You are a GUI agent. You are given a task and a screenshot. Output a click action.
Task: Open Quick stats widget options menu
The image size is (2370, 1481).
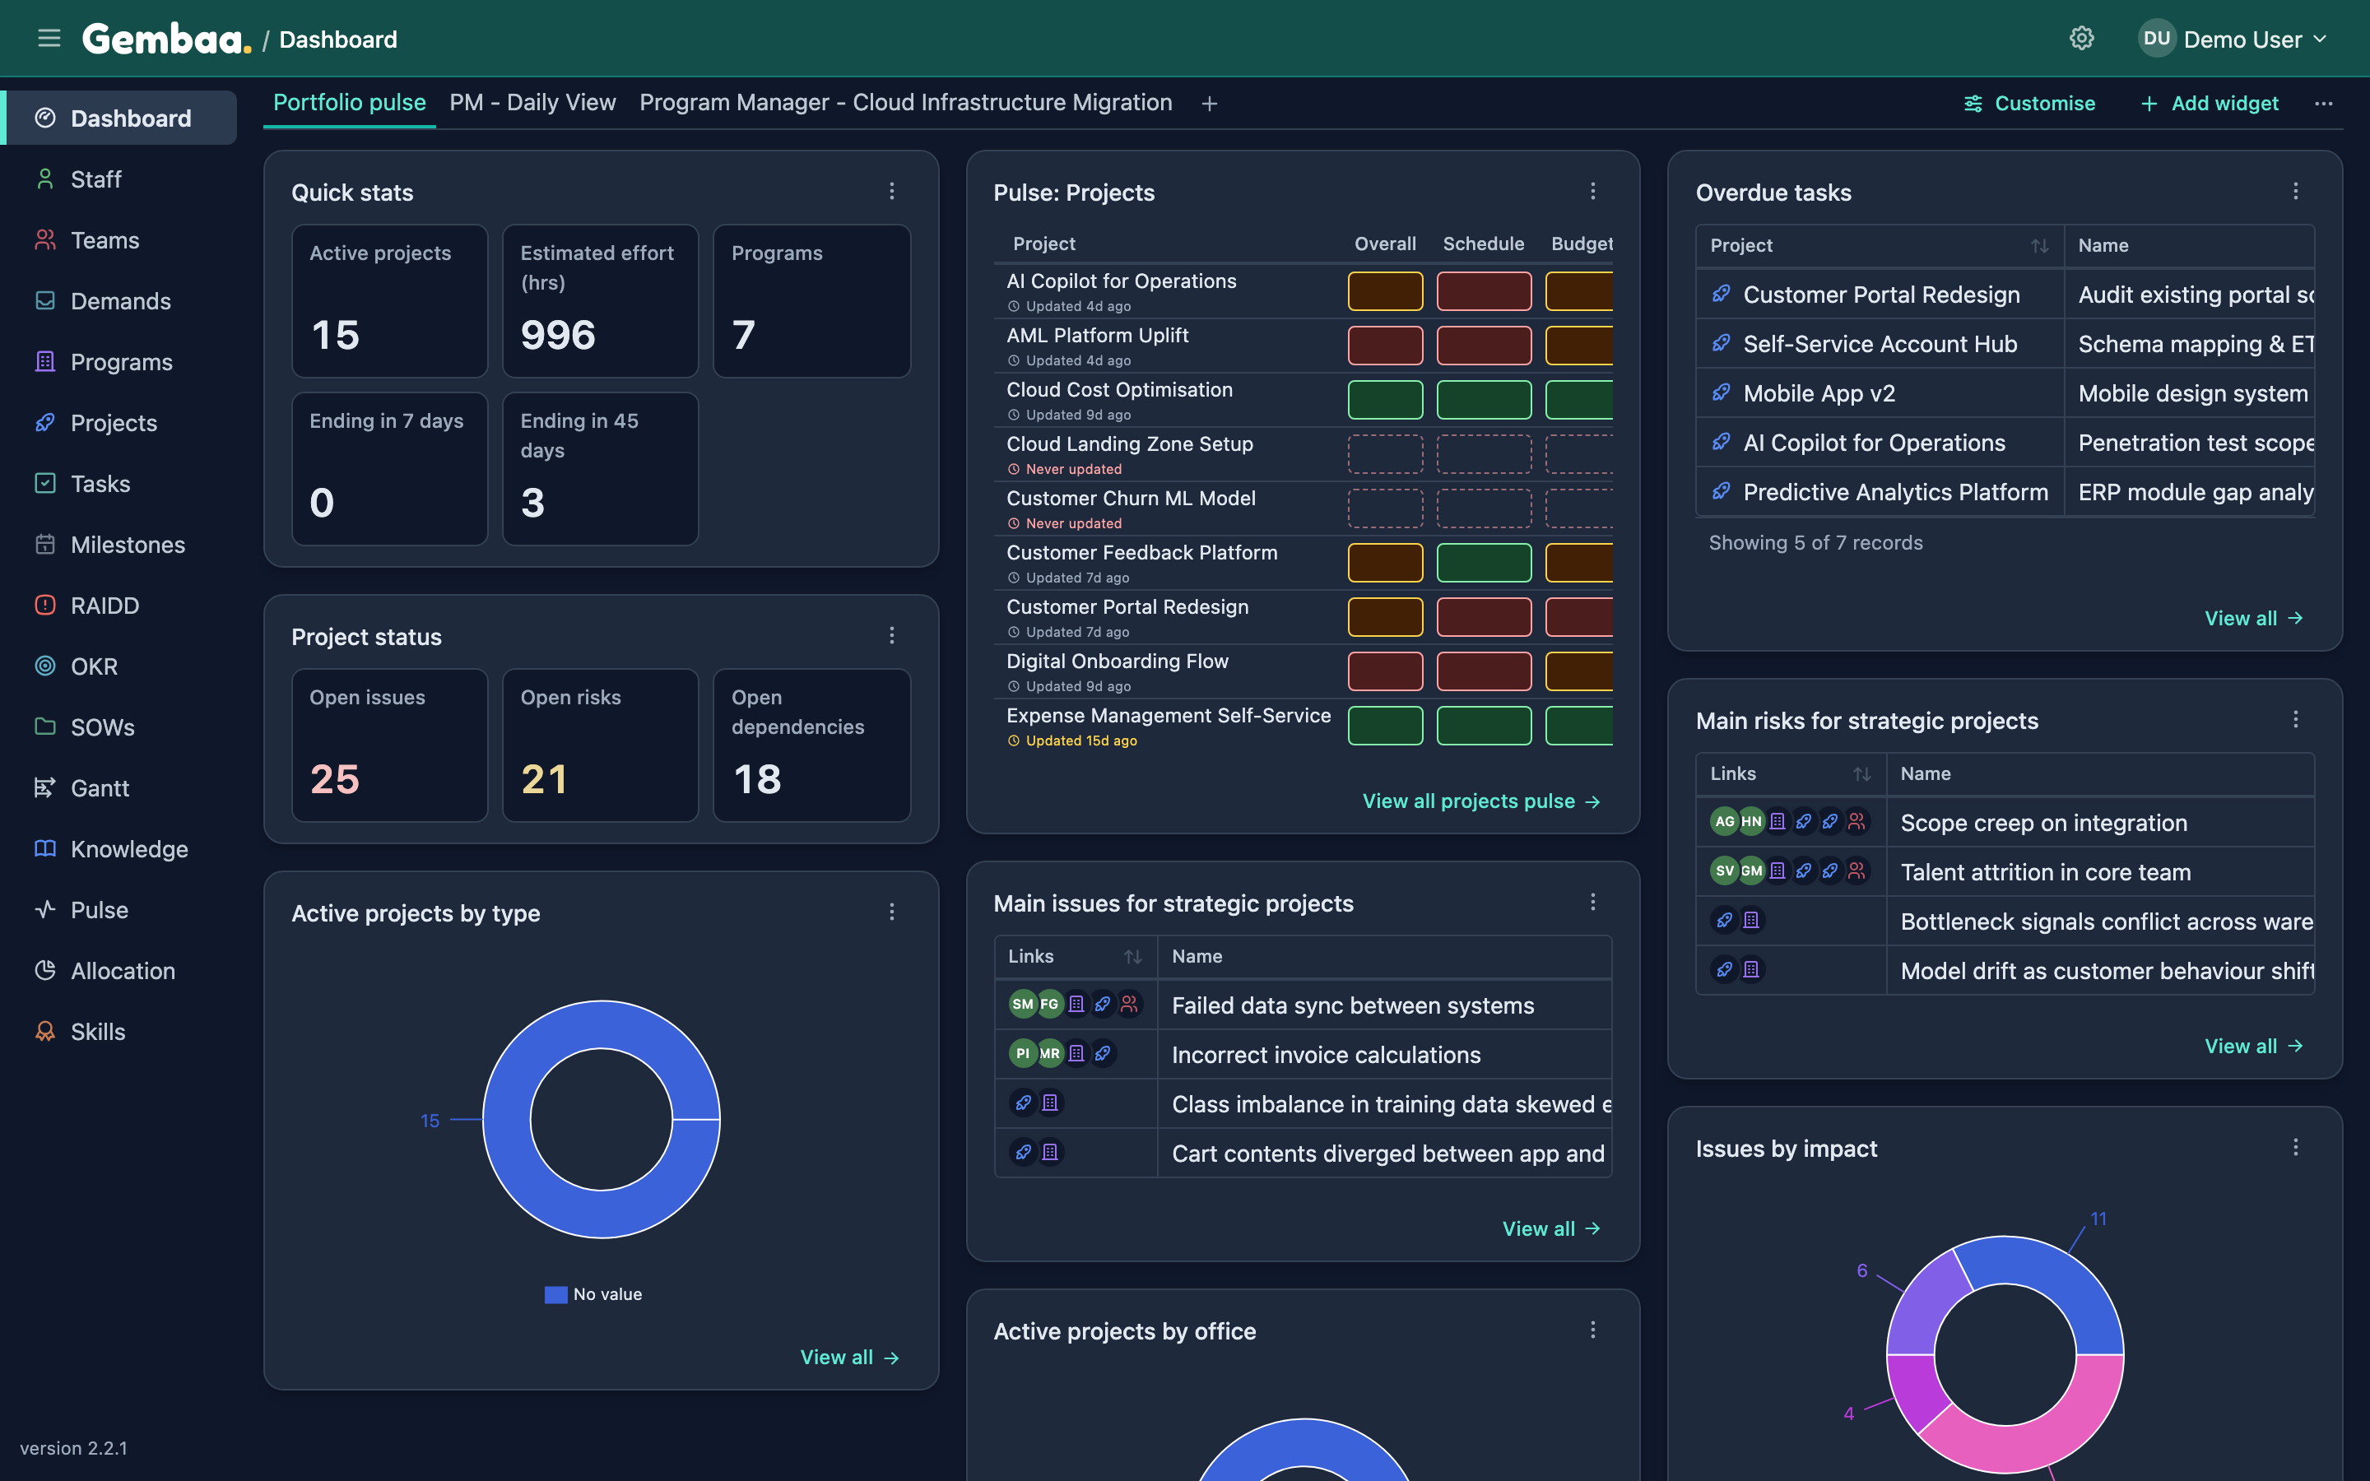[x=891, y=191]
